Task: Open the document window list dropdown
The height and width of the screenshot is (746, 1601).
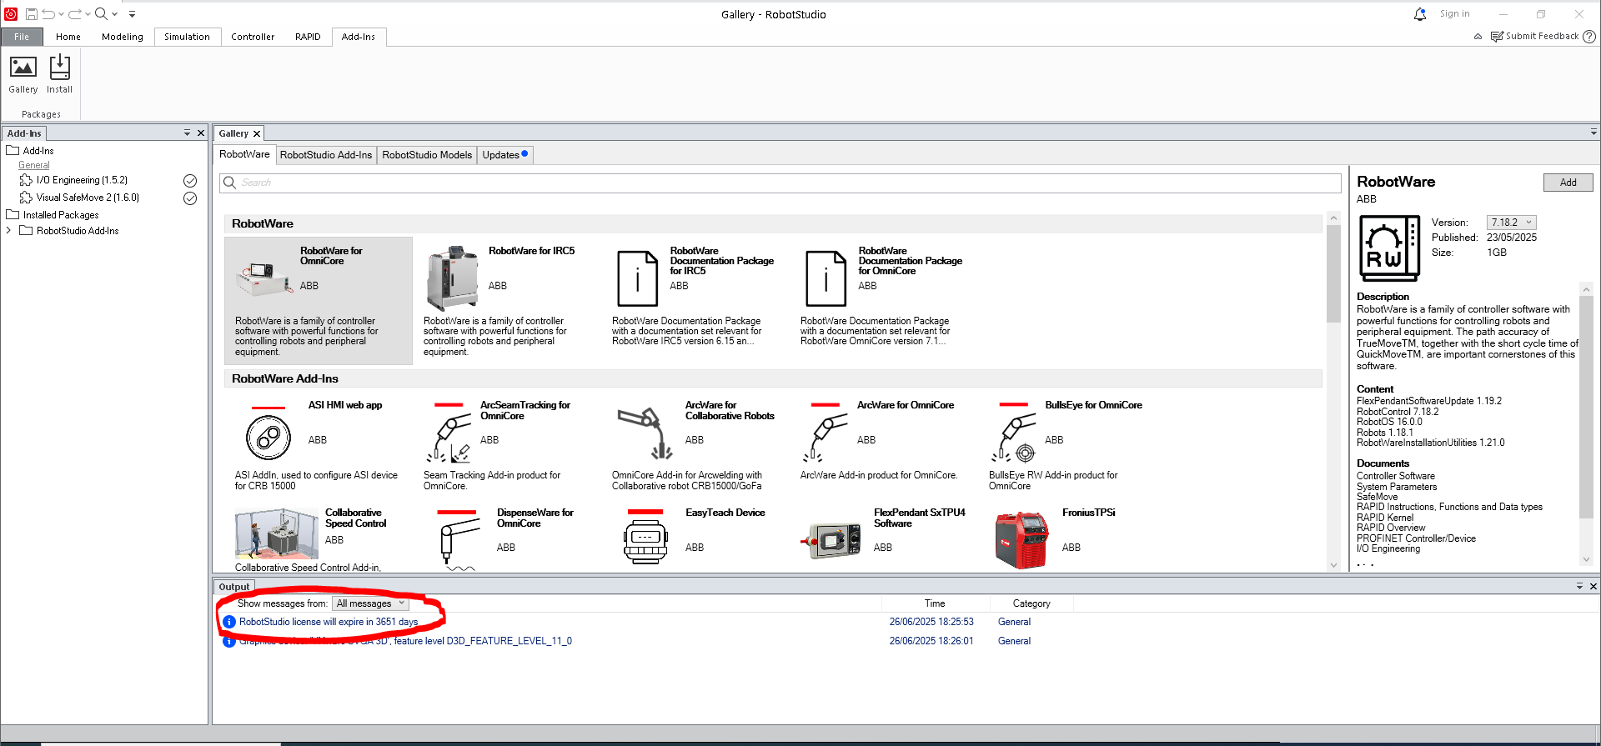Action: tap(1593, 133)
